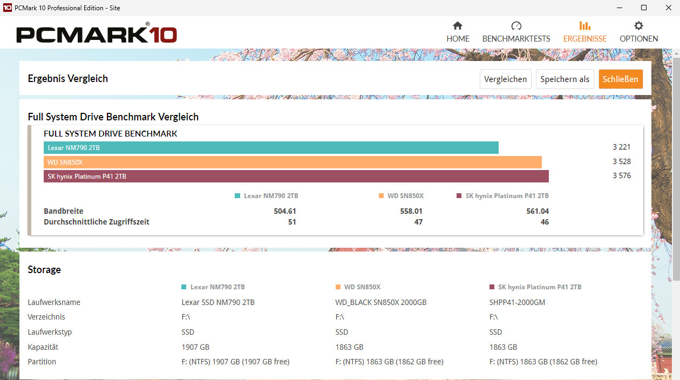Select the bandwidth value 504.61

coord(285,211)
